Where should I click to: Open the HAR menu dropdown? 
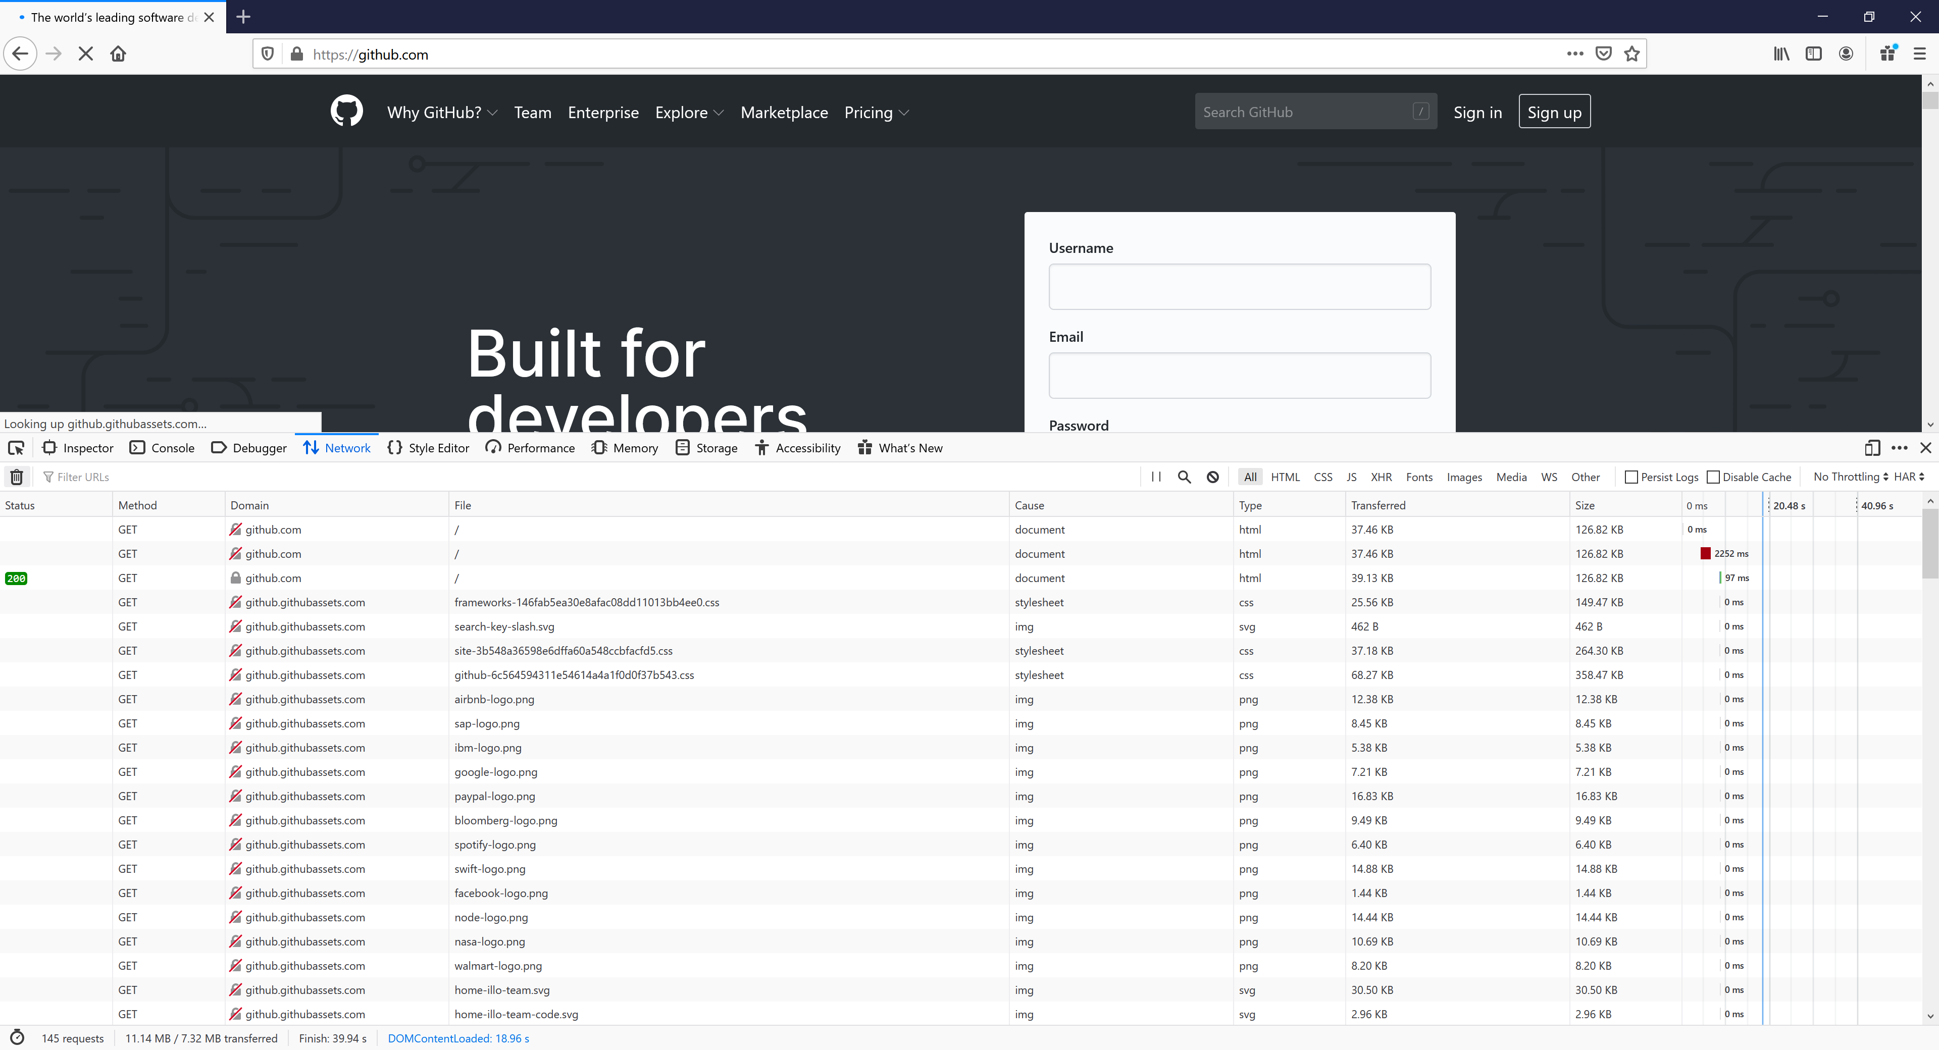point(1908,477)
